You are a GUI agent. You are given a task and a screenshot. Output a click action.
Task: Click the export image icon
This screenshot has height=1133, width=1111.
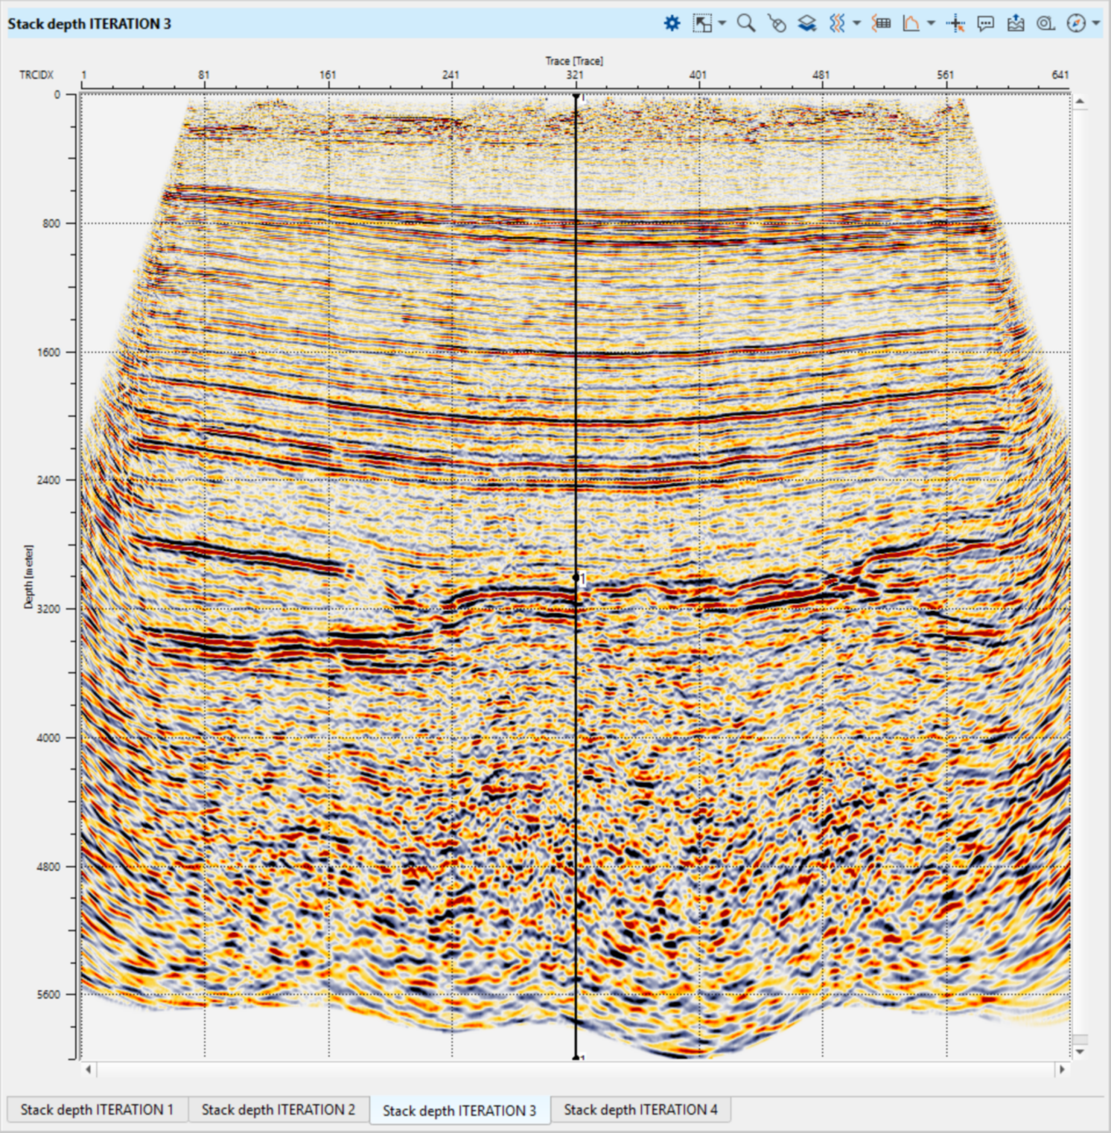pyautogui.click(x=1016, y=24)
